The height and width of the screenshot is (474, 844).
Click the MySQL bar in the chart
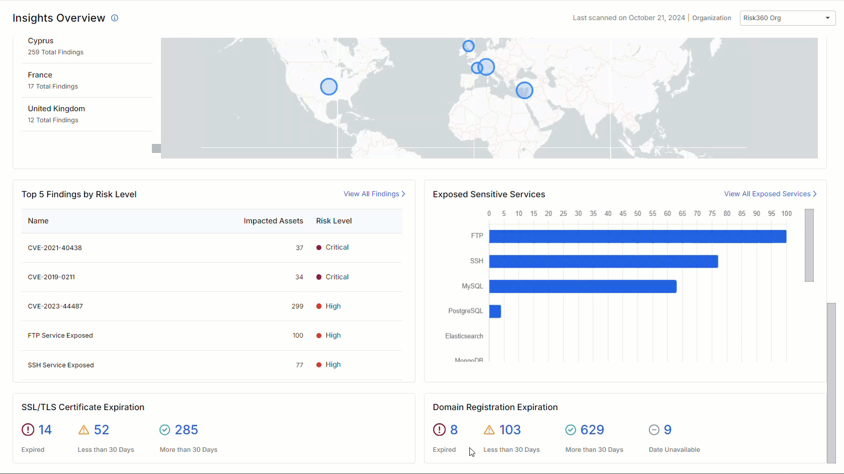coord(582,287)
